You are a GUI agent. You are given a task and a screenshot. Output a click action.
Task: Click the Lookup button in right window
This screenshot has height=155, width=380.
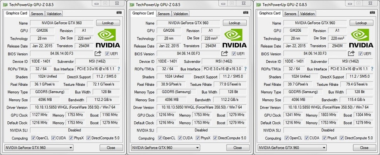tap(361, 23)
